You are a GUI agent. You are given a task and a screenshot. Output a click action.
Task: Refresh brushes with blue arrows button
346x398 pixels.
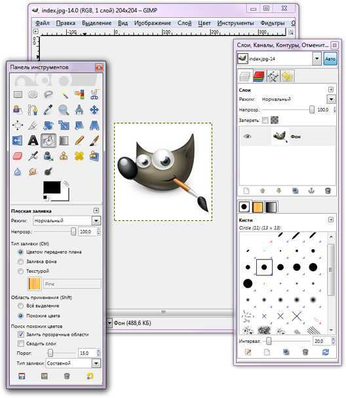click(x=326, y=352)
